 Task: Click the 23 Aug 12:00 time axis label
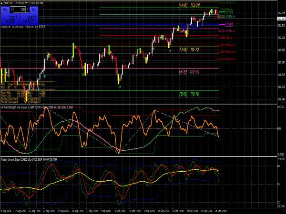(x=49, y=211)
